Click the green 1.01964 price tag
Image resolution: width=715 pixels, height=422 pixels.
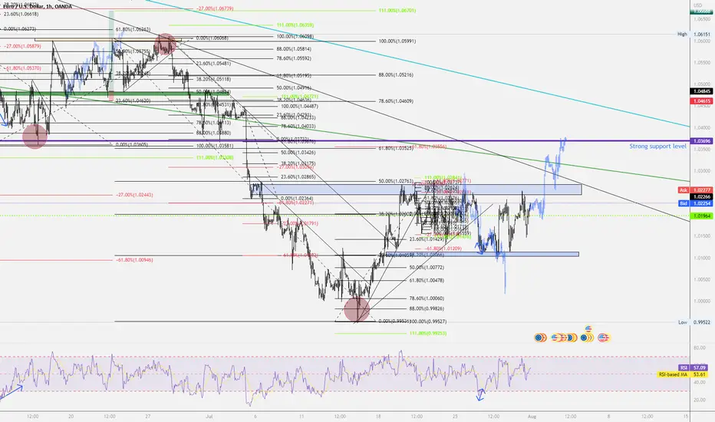(x=702, y=216)
